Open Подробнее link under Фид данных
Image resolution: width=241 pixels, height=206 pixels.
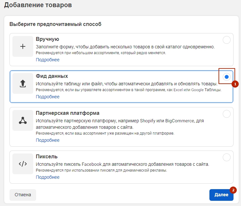[x=48, y=97]
